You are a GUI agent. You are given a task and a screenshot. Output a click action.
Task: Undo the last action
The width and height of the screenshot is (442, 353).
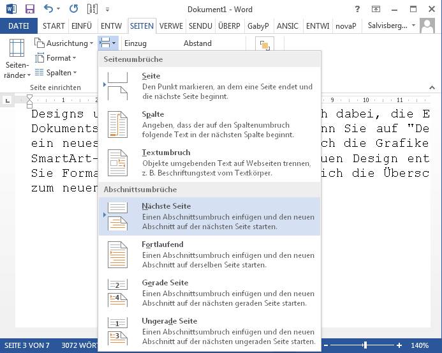coord(48,9)
